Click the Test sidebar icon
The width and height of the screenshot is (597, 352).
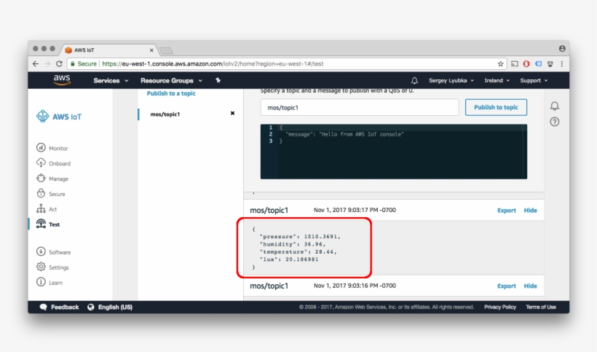pyautogui.click(x=41, y=224)
